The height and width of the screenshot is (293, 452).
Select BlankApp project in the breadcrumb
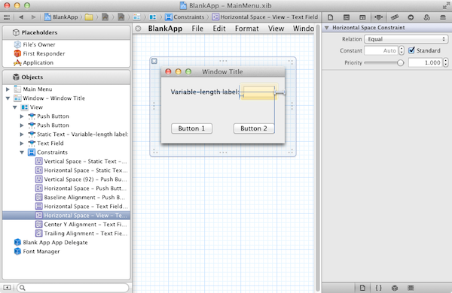tap(61, 17)
